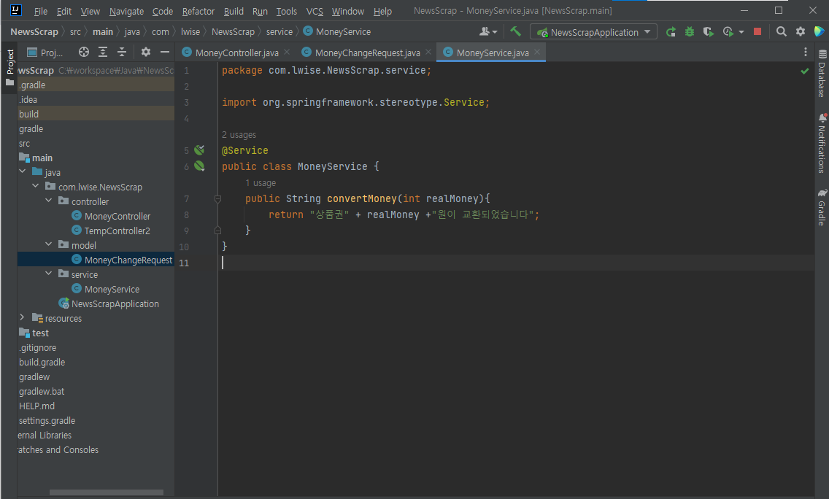Image resolution: width=829 pixels, height=499 pixels.
Task: Rerun NewsScrapApplication with the rerun icon
Action: coord(671,32)
